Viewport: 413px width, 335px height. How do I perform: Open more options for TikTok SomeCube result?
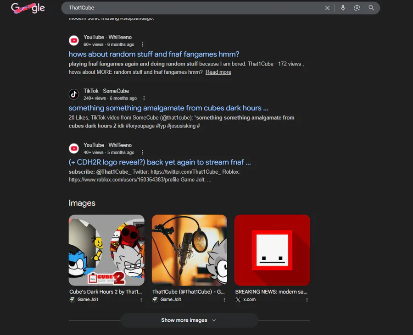tap(144, 98)
